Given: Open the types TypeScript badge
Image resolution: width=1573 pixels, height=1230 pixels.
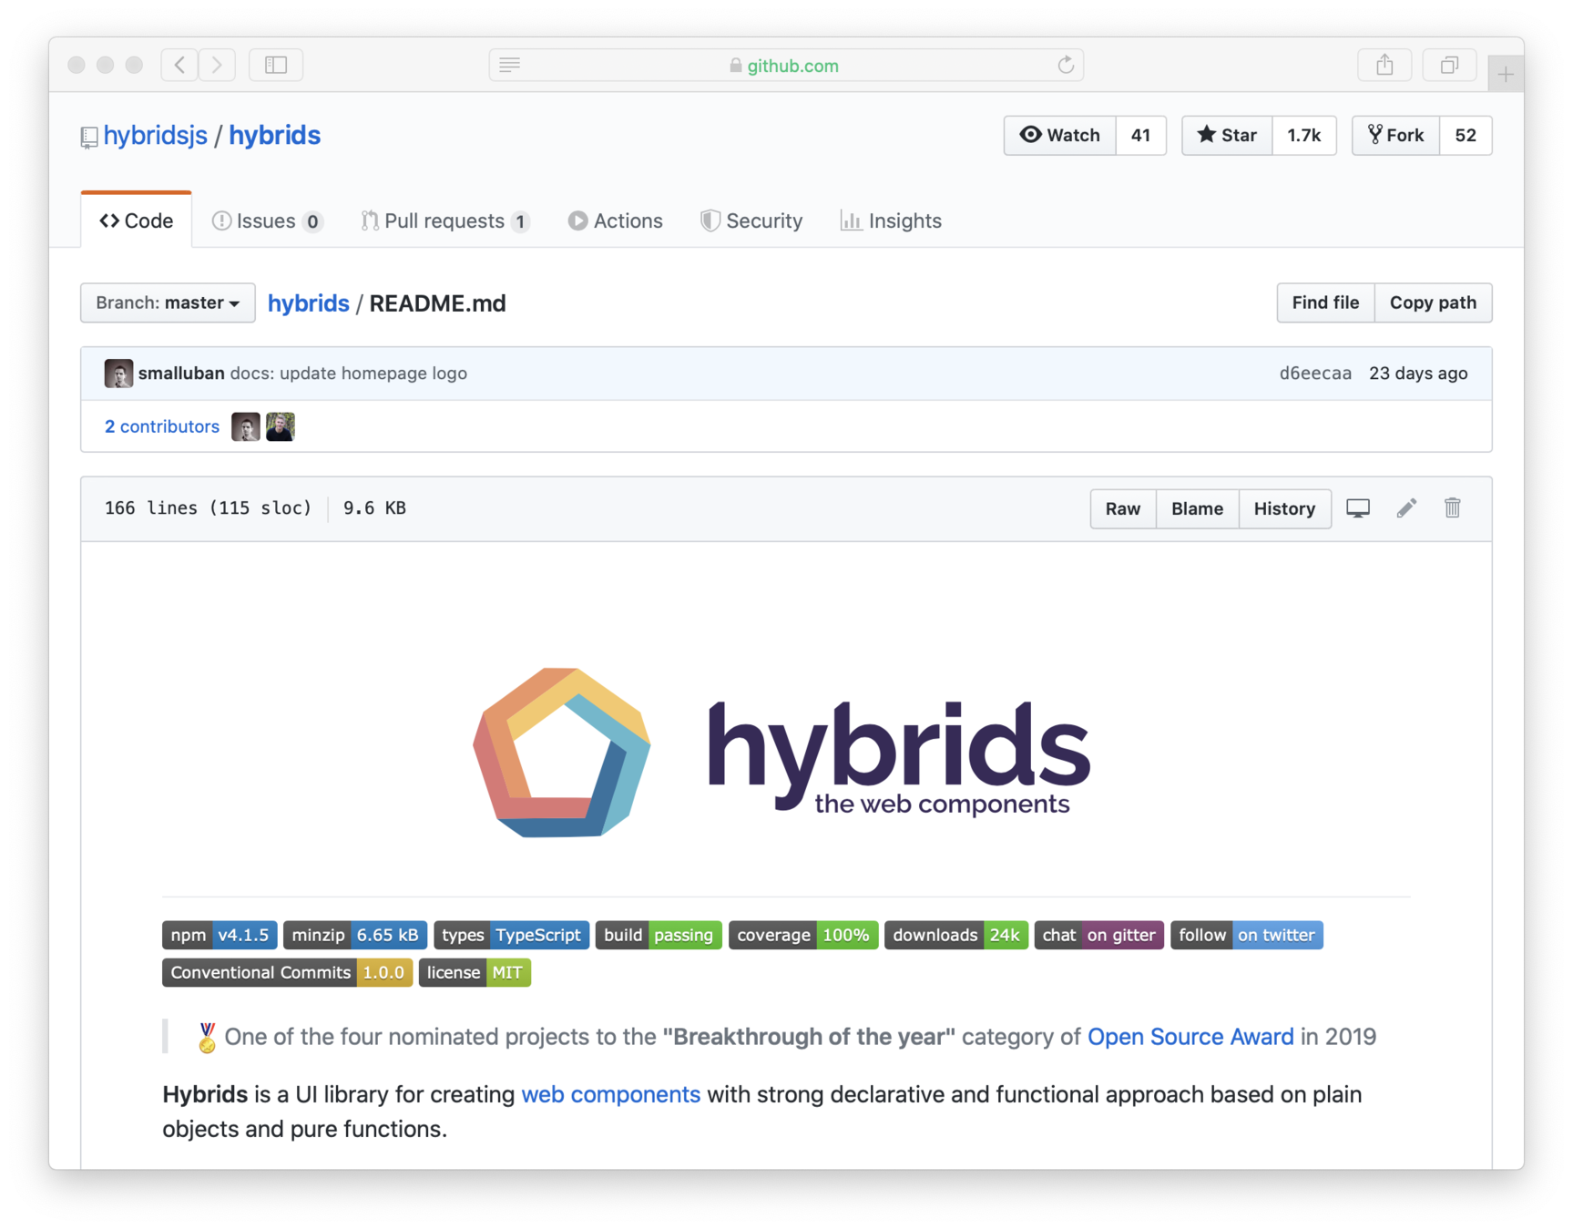Looking at the screenshot, I should pos(512,935).
